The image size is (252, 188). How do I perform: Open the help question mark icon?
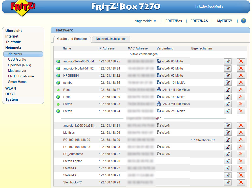click(x=243, y=21)
